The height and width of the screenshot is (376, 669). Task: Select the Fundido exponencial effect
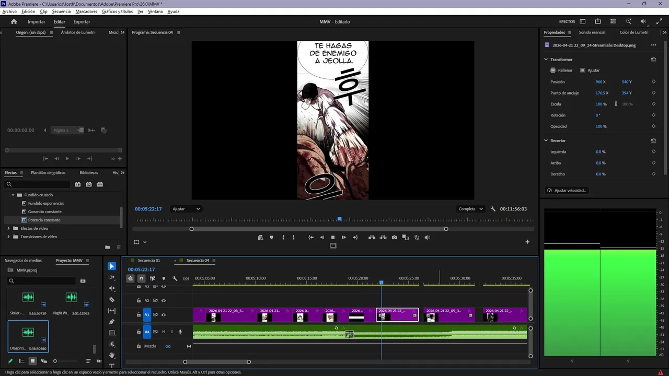click(x=46, y=203)
